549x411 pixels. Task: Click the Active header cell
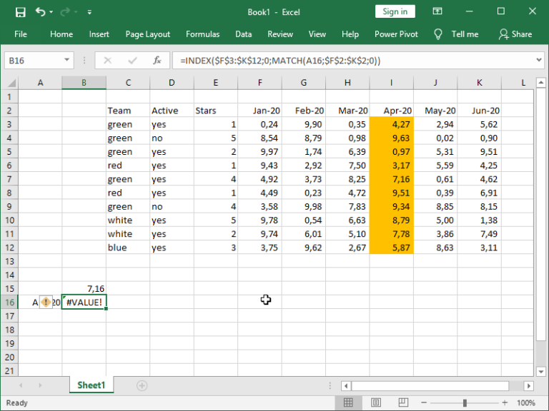click(x=172, y=111)
